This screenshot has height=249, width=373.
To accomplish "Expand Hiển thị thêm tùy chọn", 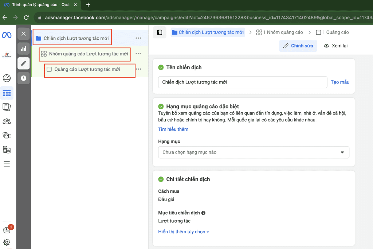I will [184, 232].
